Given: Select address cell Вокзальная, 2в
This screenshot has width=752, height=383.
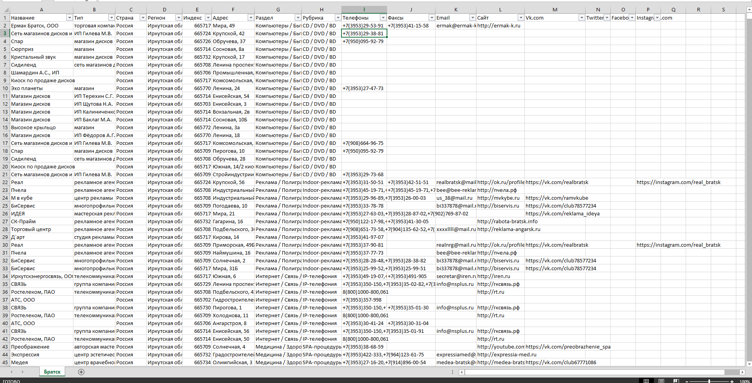Looking at the screenshot, I should [233, 112].
